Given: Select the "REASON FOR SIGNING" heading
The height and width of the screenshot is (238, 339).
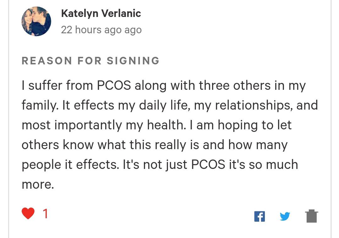Looking at the screenshot, I should click(x=90, y=61).
